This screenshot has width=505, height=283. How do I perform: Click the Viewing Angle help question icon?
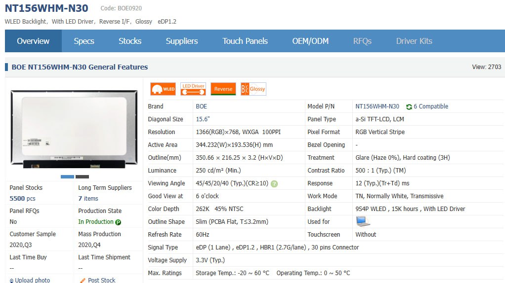[x=274, y=184]
